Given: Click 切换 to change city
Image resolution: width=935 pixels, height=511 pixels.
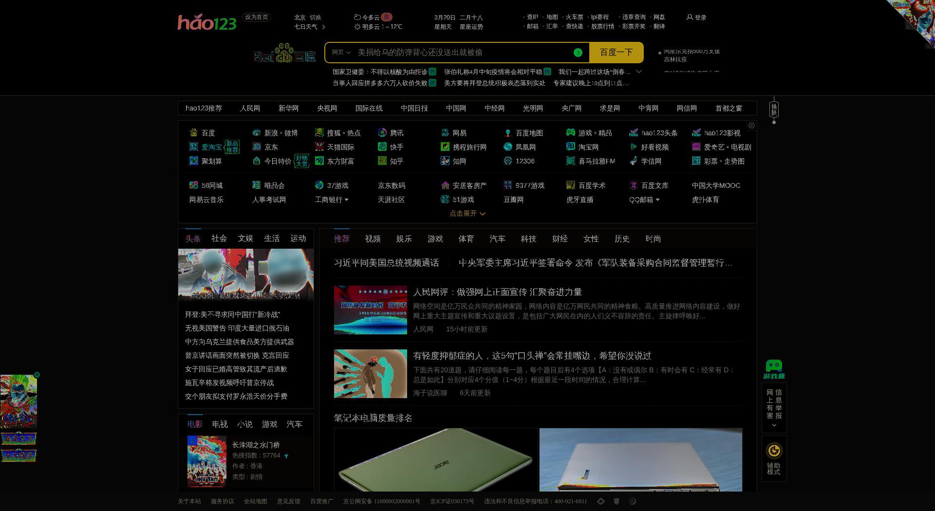Looking at the screenshot, I should tap(316, 18).
